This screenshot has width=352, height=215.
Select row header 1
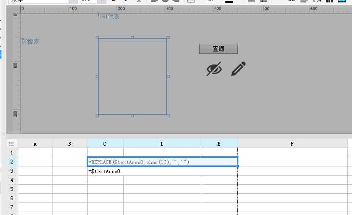point(12,152)
